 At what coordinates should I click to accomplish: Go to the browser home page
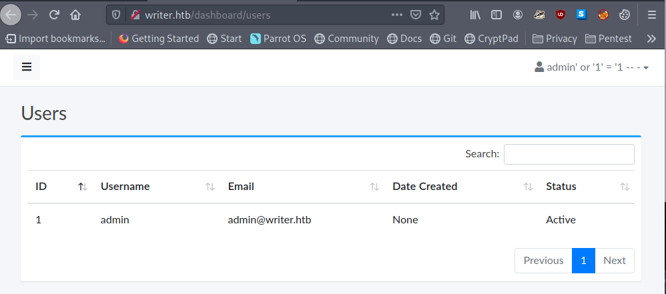[75, 14]
